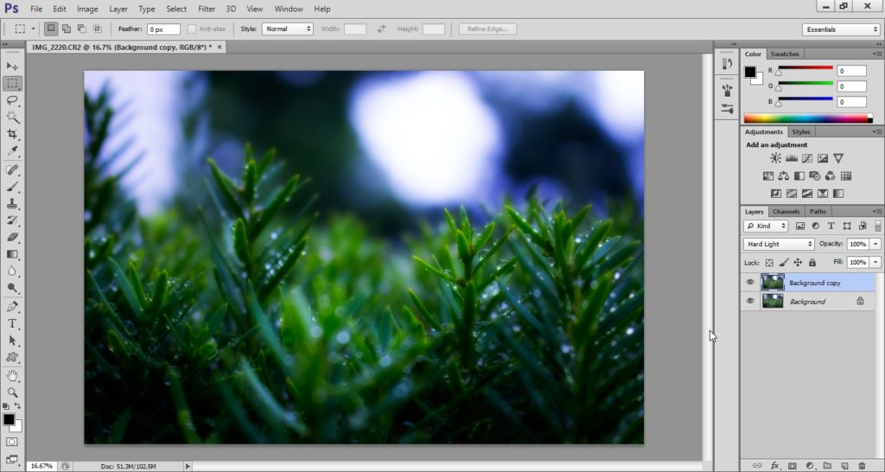Viewport: 885px width, 472px height.
Task: Select the Custom Shape tool
Action: point(12,357)
